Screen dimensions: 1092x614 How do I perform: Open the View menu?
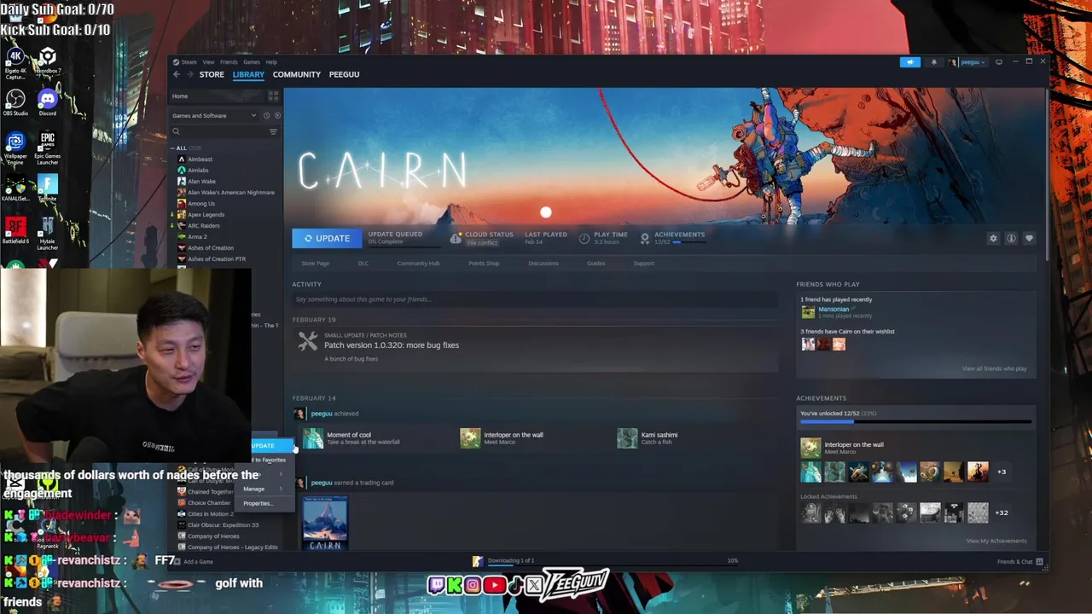[208, 62]
